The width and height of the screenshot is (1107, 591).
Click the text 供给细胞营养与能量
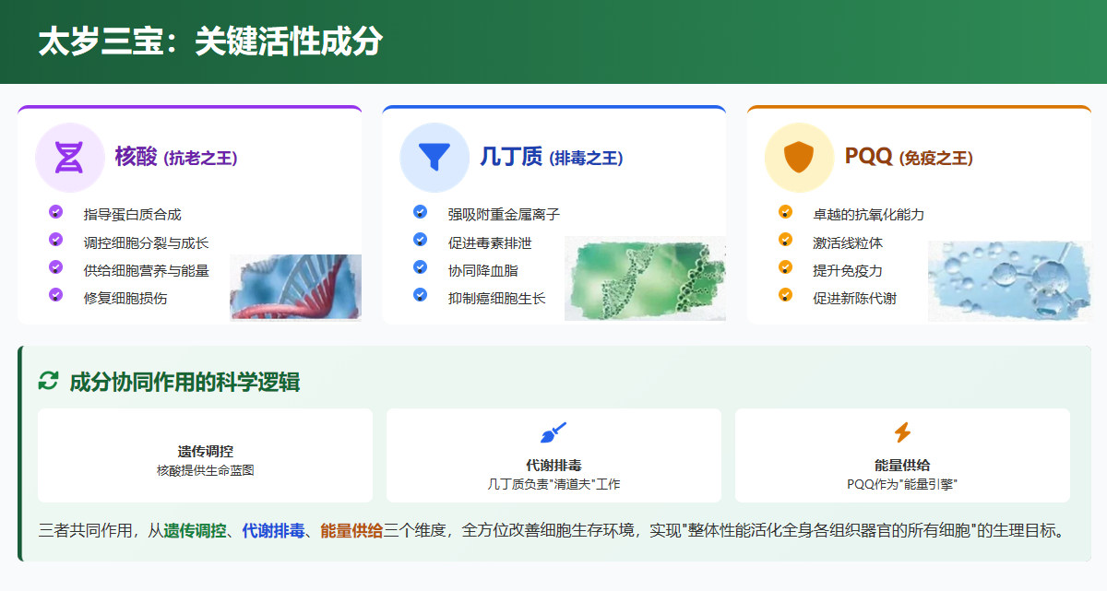(x=146, y=271)
